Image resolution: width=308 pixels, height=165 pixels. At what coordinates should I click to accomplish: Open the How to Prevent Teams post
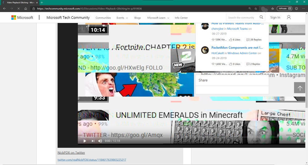(238, 23)
